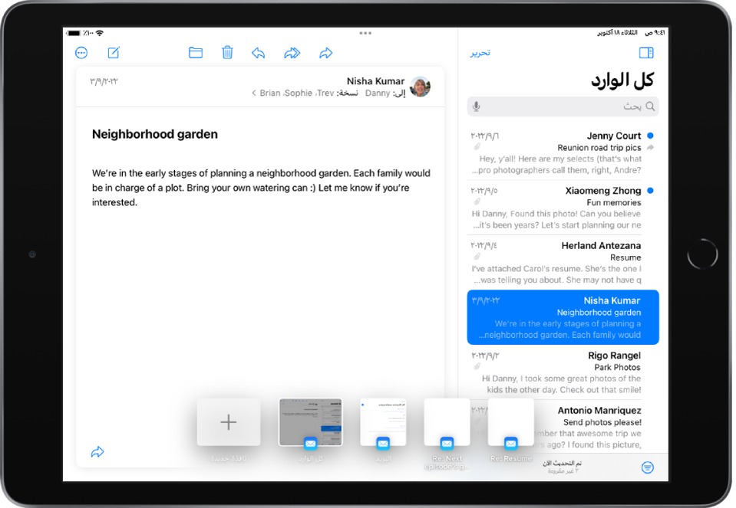Reply all using the double arrow icon

tap(292, 53)
